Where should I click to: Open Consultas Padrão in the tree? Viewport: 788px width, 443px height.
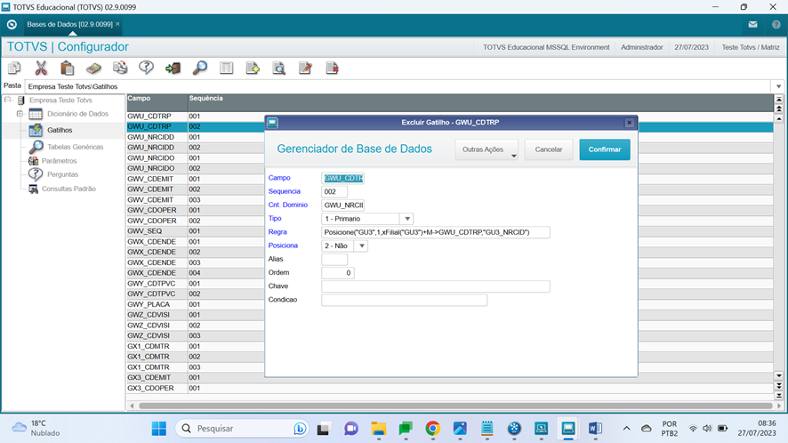pyautogui.click(x=68, y=189)
